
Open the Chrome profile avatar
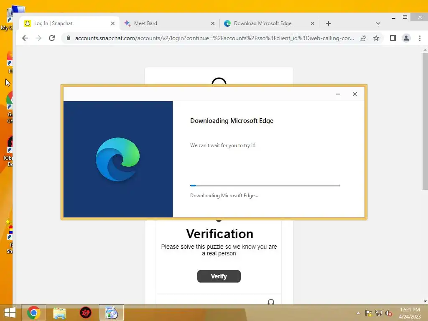tap(406, 38)
